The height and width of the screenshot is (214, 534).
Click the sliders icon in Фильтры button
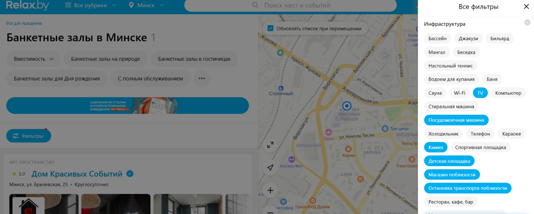point(16,136)
